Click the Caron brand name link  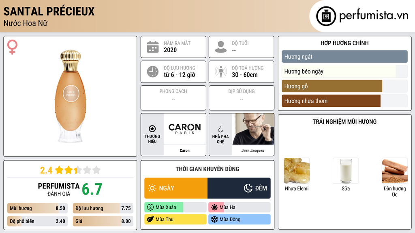[x=184, y=150]
